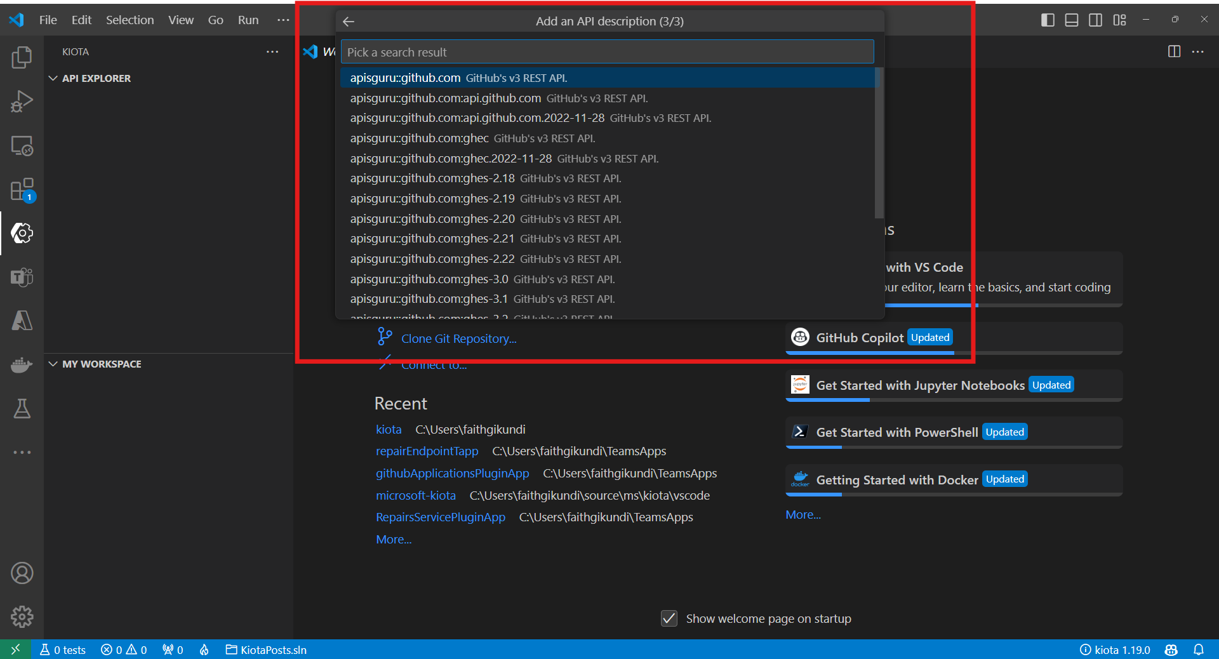The image size is (1219, 659).
Task: Open recent repairEndpointTapp folder
Action: click(427, 451)
